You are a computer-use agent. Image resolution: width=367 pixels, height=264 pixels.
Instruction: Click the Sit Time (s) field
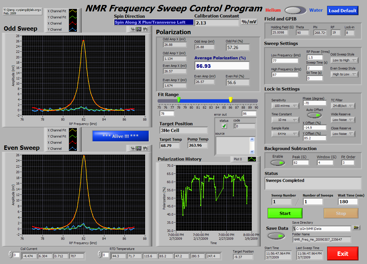pyautogui.click(x=315, y=78)
